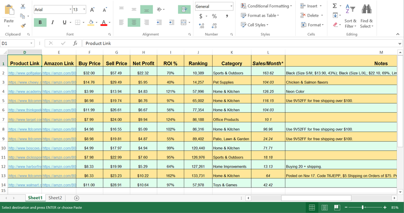Open the walmart product link
The height and width of the screenshot is (213, 404).
pos(25,185)
